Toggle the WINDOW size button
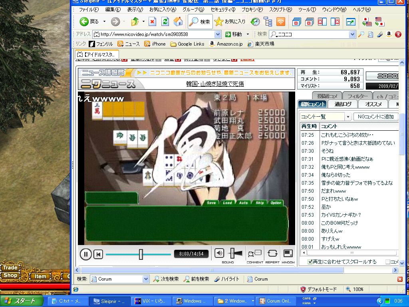Screen dimensions: 409x307 288,253
